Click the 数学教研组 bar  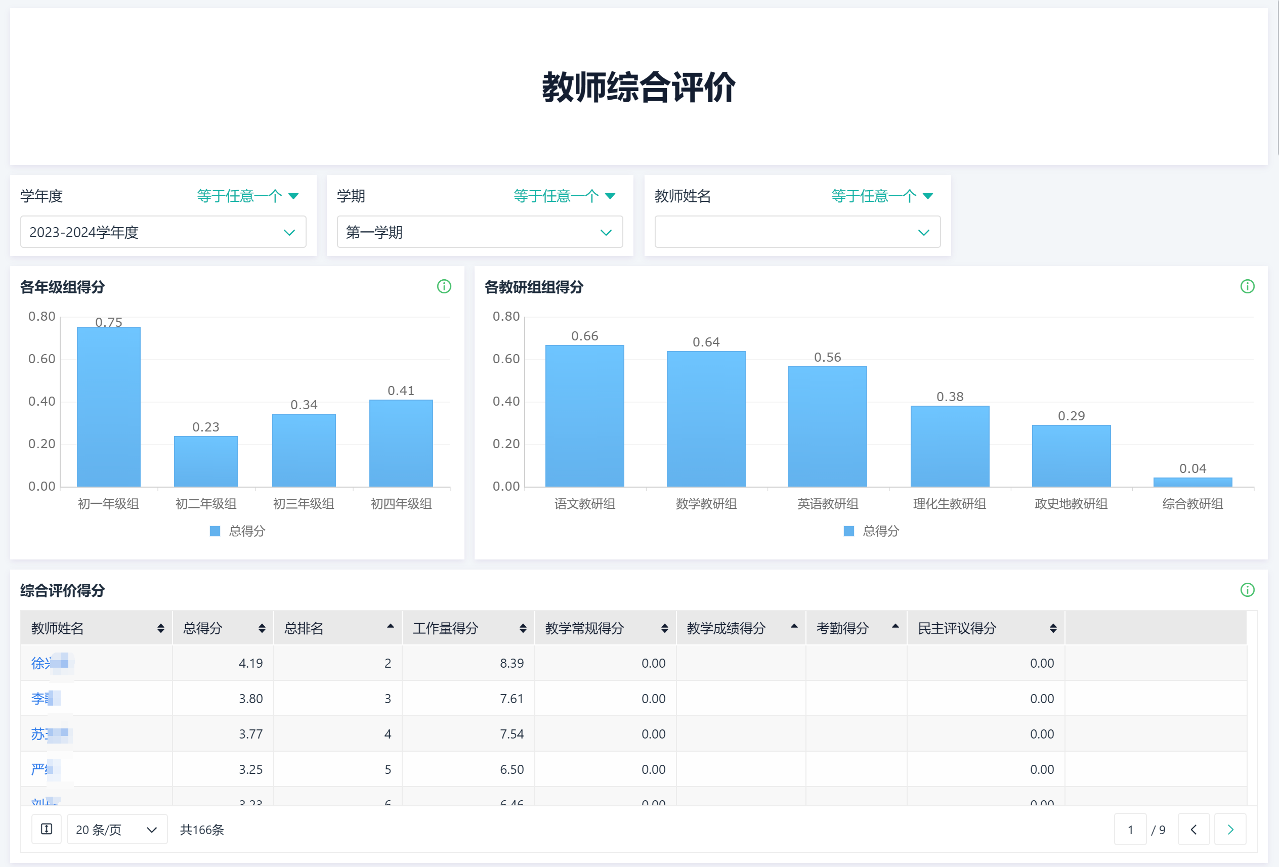[x=706, y=419]
